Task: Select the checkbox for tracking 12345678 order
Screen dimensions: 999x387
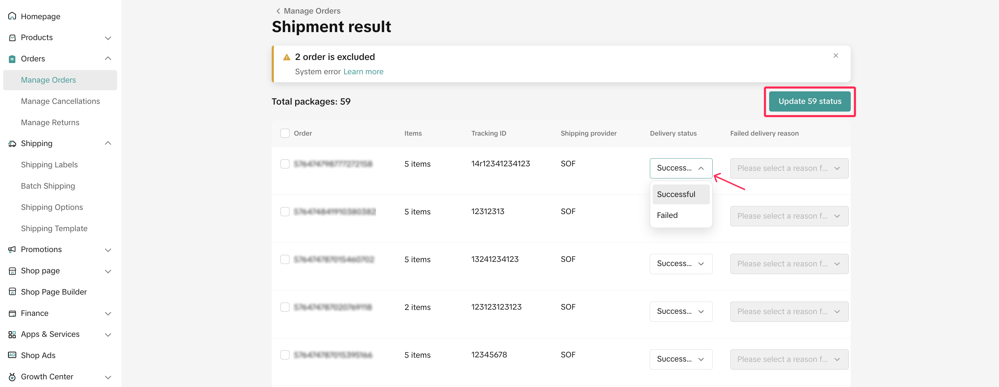Action: [x=285, y=355]
